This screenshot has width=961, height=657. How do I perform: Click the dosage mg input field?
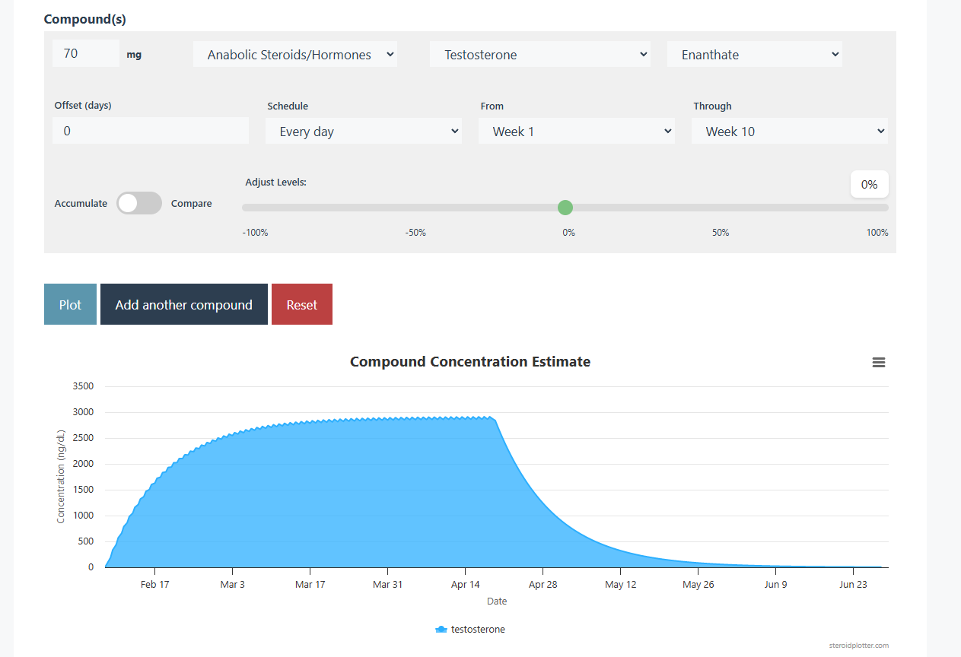[85, 54]
